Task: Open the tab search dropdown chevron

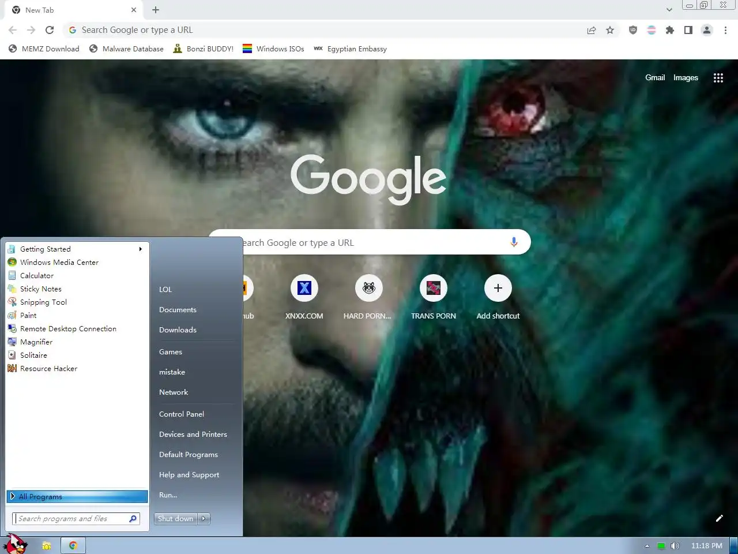Action: click(669, 10)
